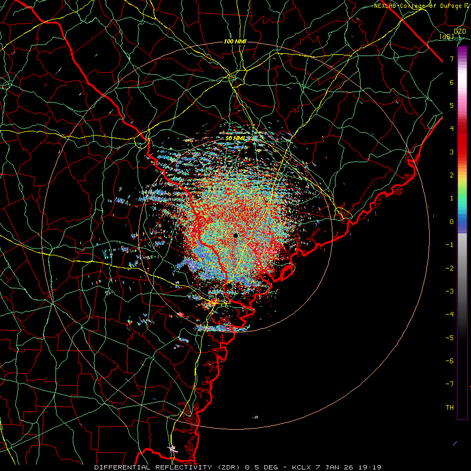
Task: Click the -5 value on the scale
Action: tap(450, 338)
